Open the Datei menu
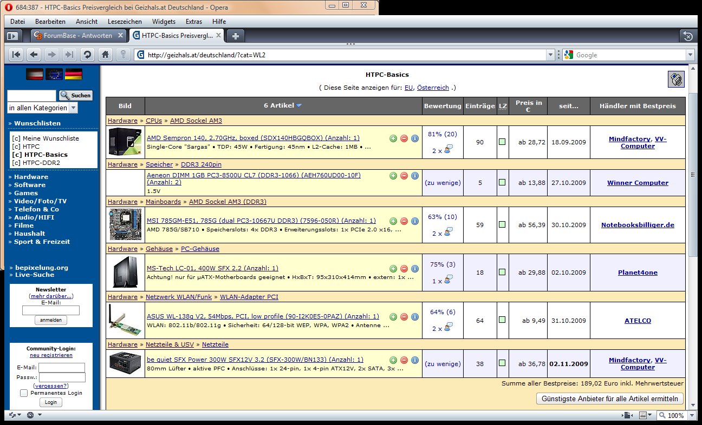Screen dimensions: 702x425 coord(18,22)
